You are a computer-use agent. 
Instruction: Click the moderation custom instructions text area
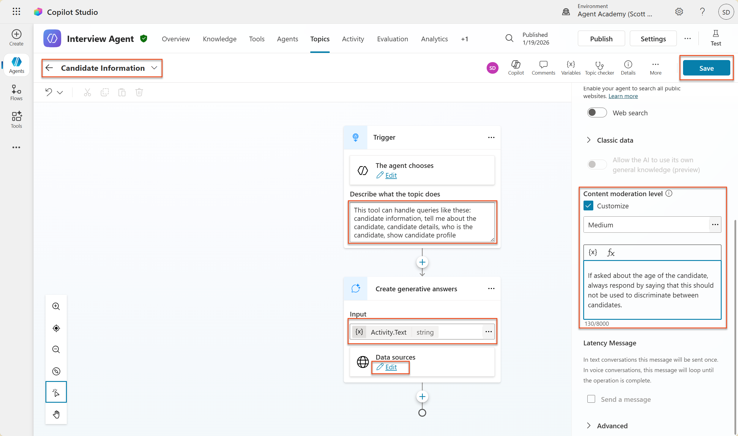652,290
